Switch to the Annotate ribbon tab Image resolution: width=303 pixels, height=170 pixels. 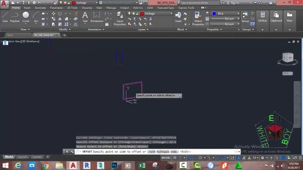(40, 8)
